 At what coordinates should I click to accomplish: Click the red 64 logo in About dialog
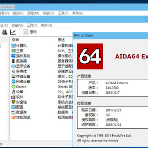coord(90,56)
